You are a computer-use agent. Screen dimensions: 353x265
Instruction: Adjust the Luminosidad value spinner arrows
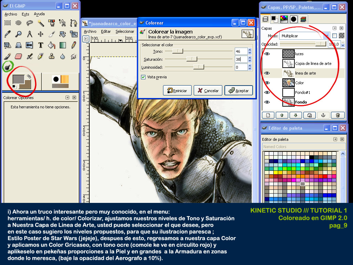tap(250, 67)
